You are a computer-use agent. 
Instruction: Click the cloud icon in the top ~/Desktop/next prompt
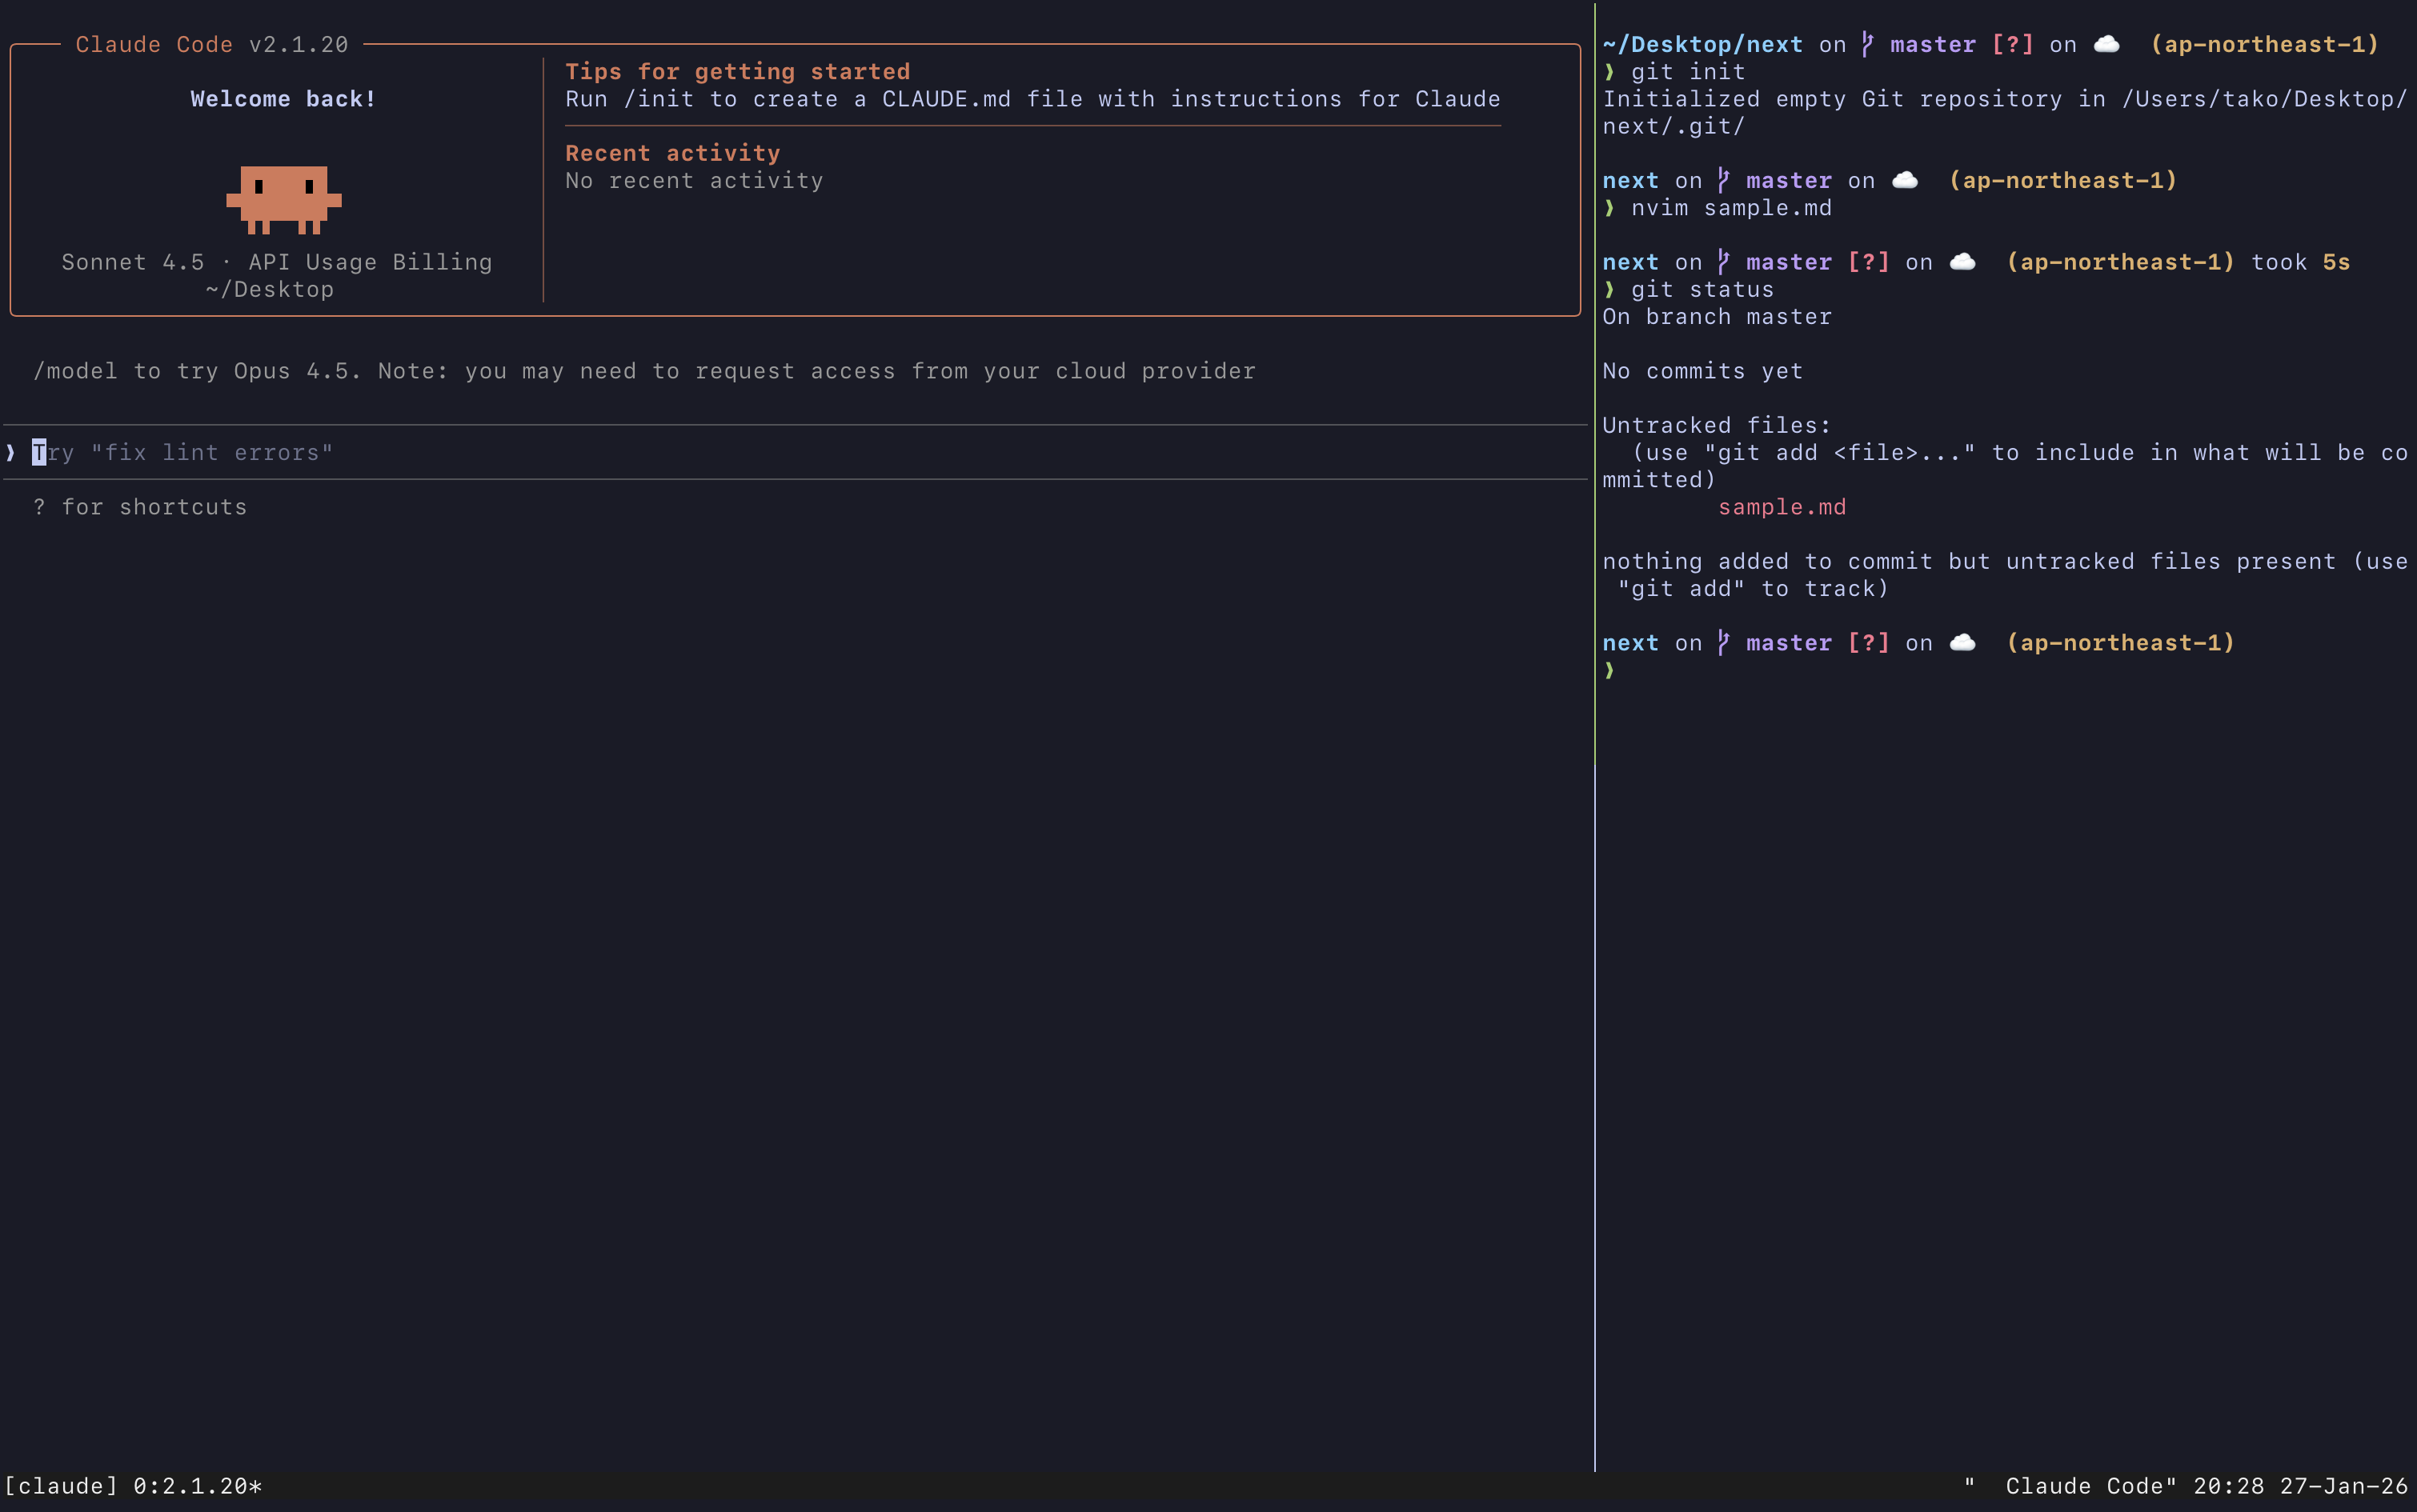(2106, 44)
